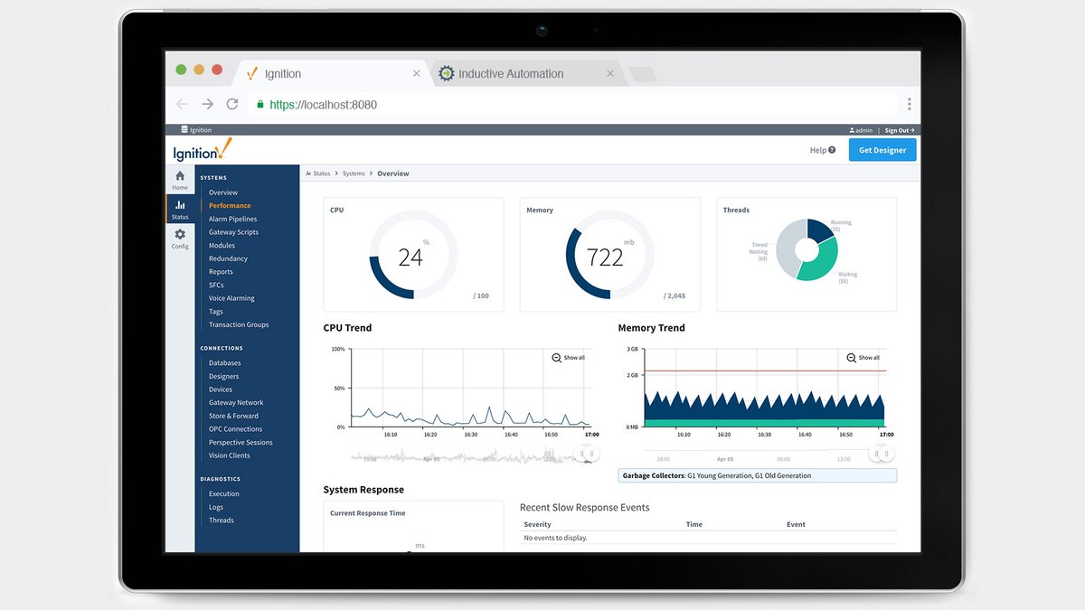The width and height of the screenshot is (1085, 610).
Task: Click the Systems breadcrumb
Action: tap(354, 174)
